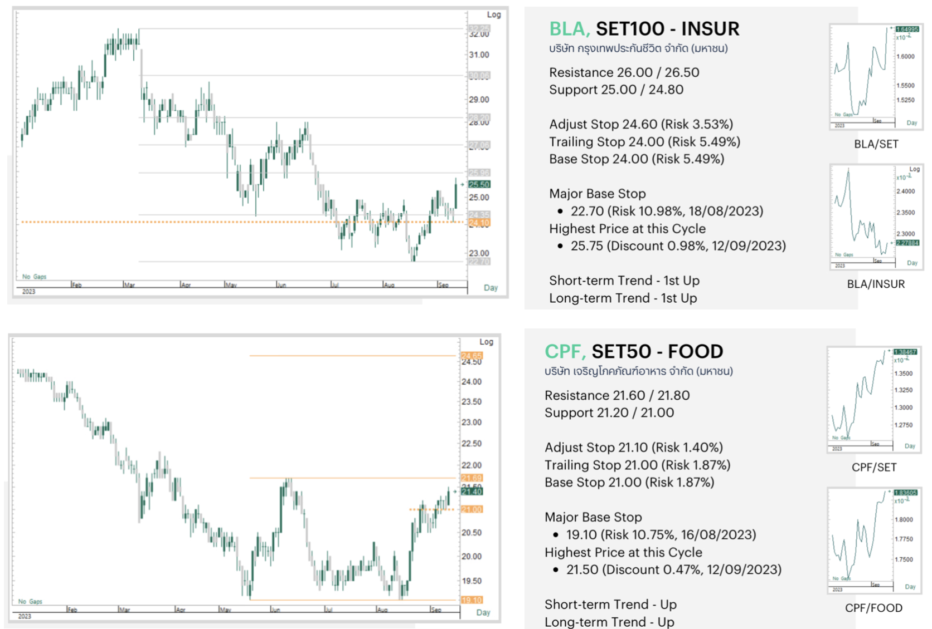
Task: Click the Log scale label on CPF chart
Action: coord(487,342)
